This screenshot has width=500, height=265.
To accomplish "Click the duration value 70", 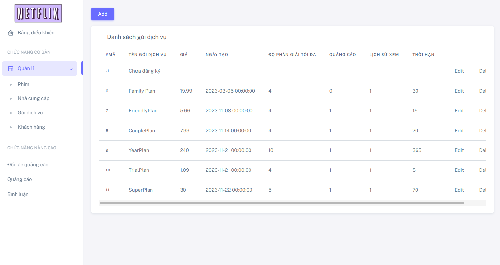I will (x=415, y=190).
